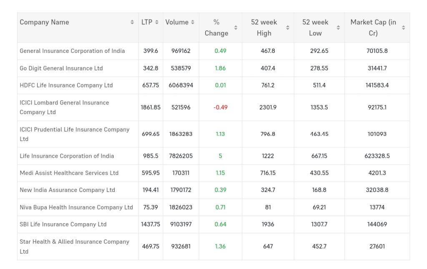427x269 pixels.
Task: Select the Company Name column header
Action: [45, 22]
